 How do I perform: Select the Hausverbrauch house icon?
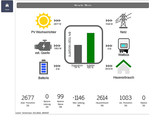coord(123,67)
